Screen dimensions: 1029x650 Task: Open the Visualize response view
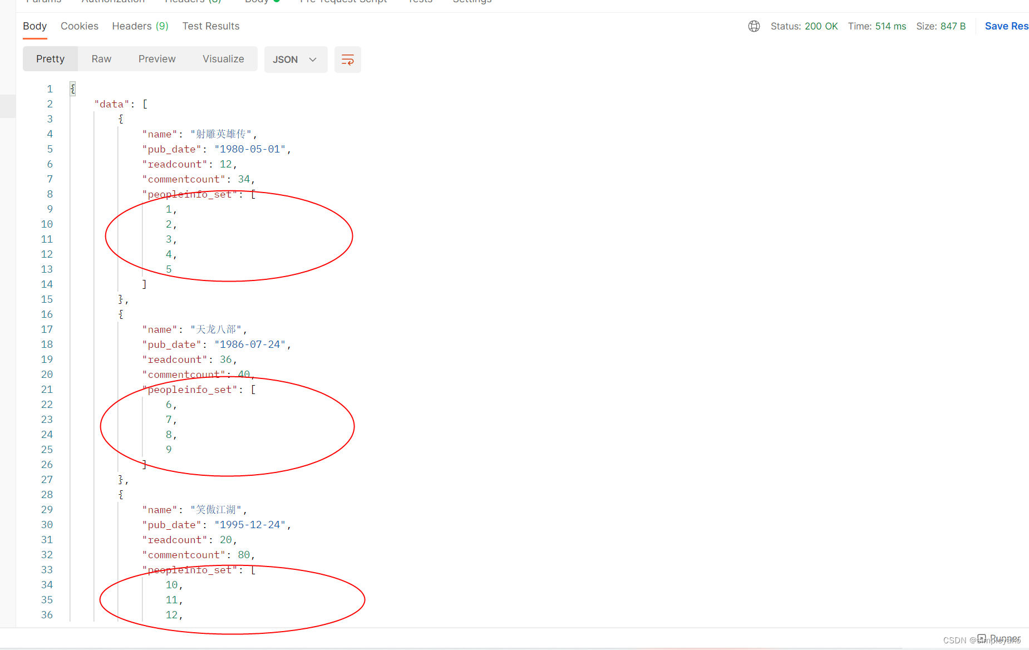223,58
